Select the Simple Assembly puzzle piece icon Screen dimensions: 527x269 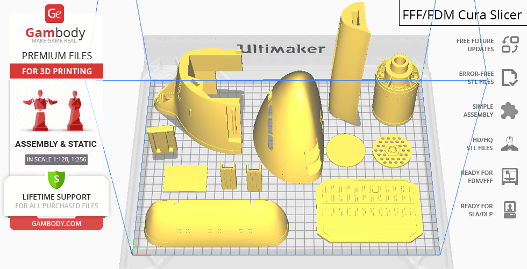[x=509, y=111]
